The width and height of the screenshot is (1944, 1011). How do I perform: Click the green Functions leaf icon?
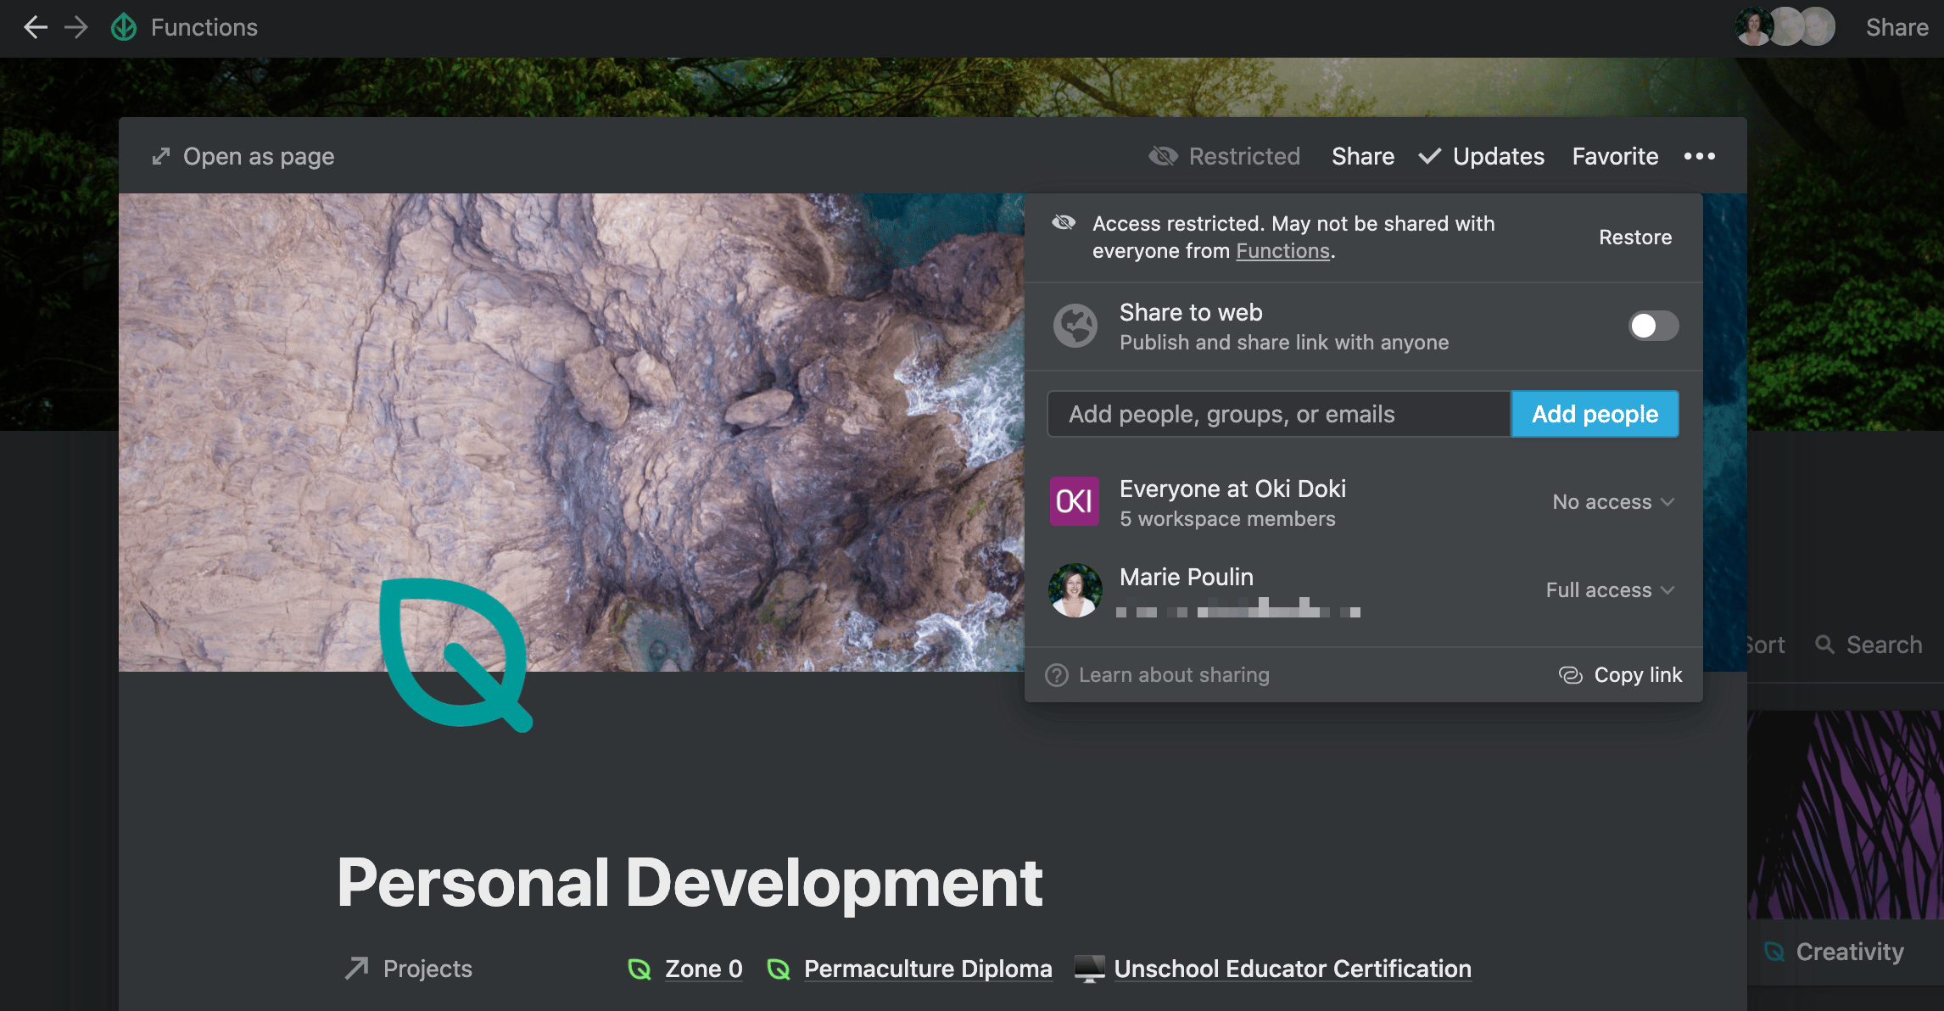click(124, 27)
